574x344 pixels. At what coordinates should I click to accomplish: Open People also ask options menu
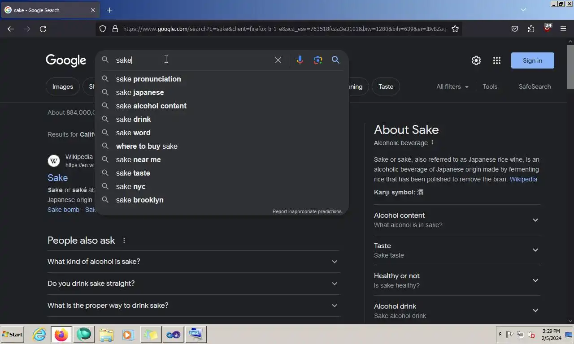point(124,241)
